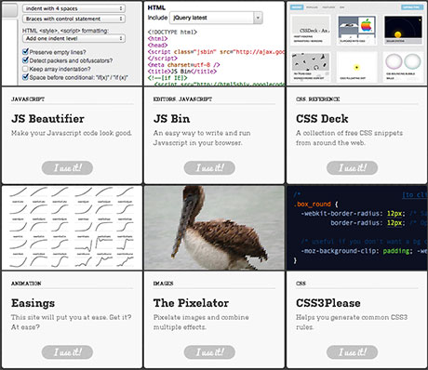
Task: Toggle 'Detect packers and obfuscators?' checkbox
Action: (25, 60)
